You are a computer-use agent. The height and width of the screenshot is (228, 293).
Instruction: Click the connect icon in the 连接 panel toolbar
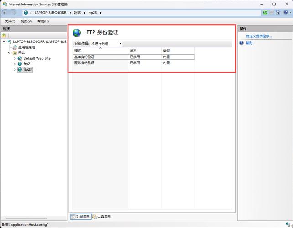(4, 35)
